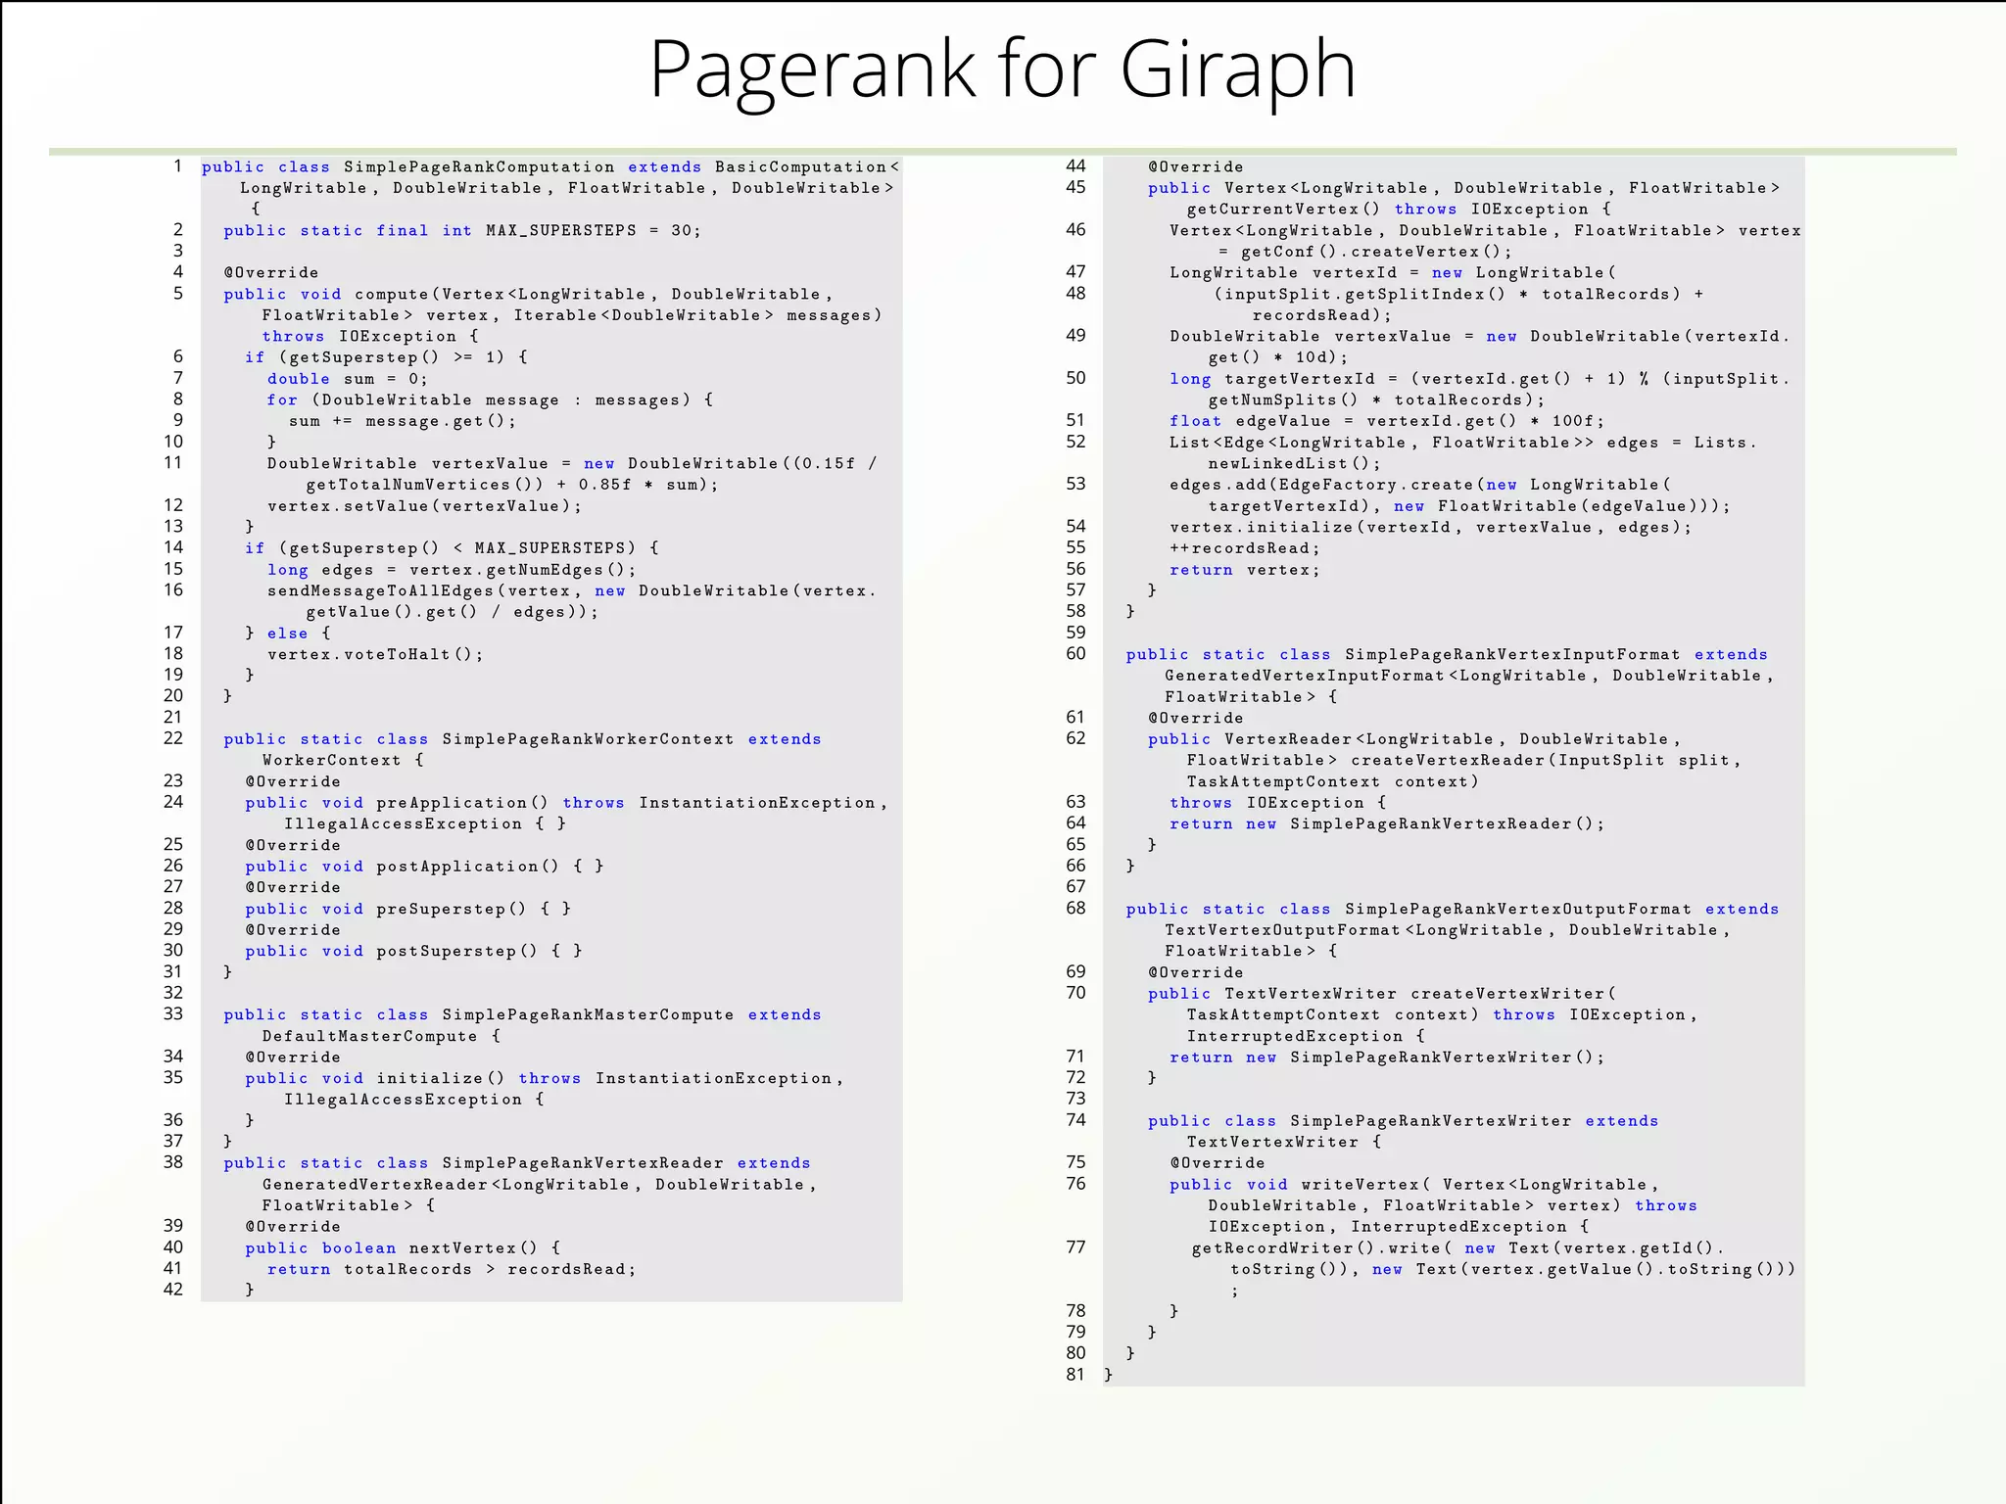2006x1504 pixels.
Task: Click 'vertex.setValue(vertexValue);' on line 12
Action: click(424, 506)
